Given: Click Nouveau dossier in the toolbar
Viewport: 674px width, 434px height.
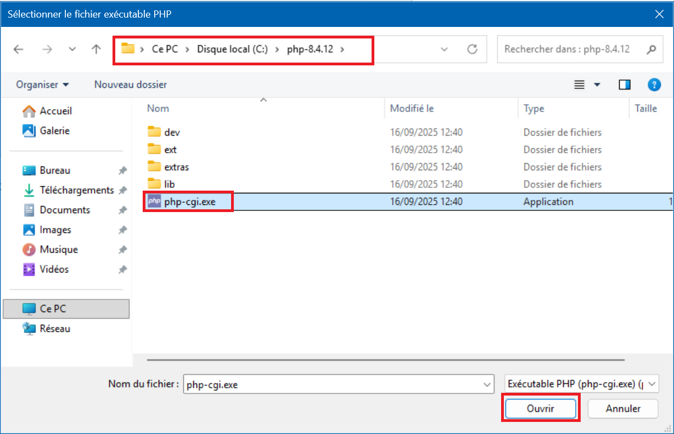Looking at the screenshot, I should (x=131, y=85).
